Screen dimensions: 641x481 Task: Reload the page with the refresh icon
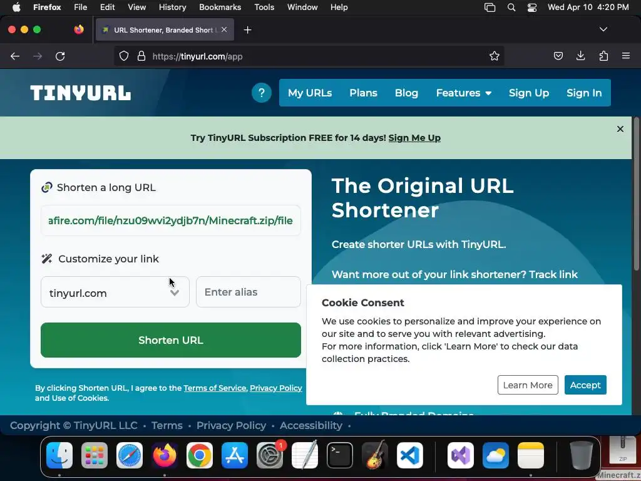pos(60,56)
